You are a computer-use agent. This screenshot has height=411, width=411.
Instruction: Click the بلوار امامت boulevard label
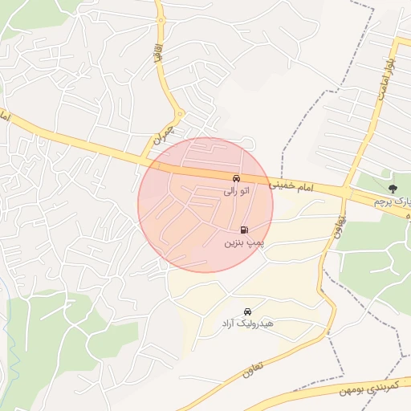387,79
